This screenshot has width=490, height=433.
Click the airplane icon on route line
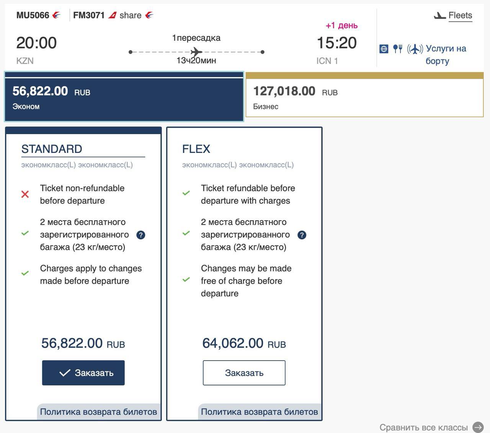196,52
